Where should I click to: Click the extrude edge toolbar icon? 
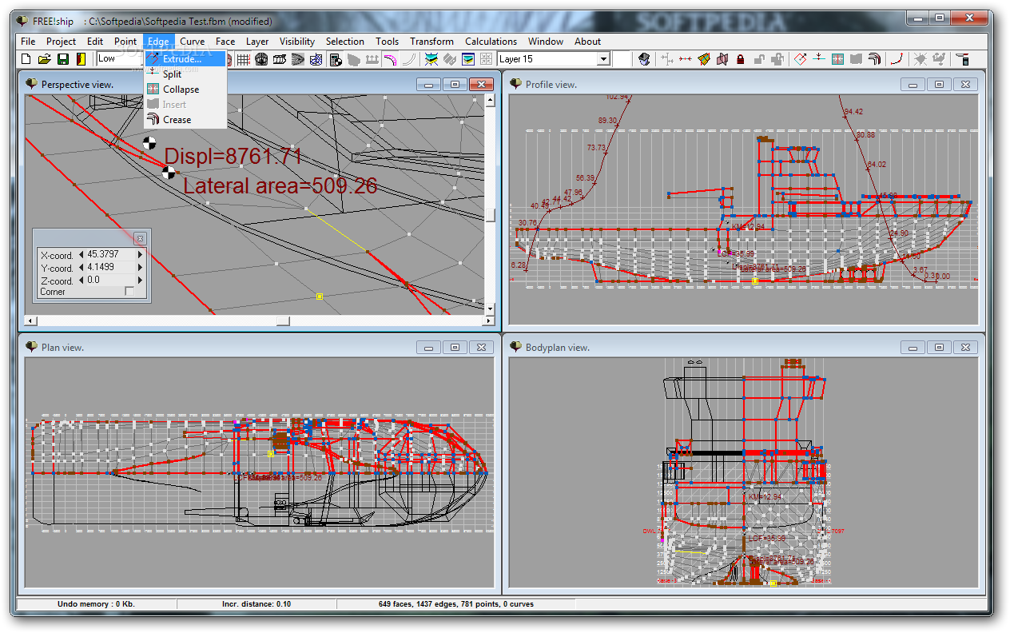[x=800, y=58]
